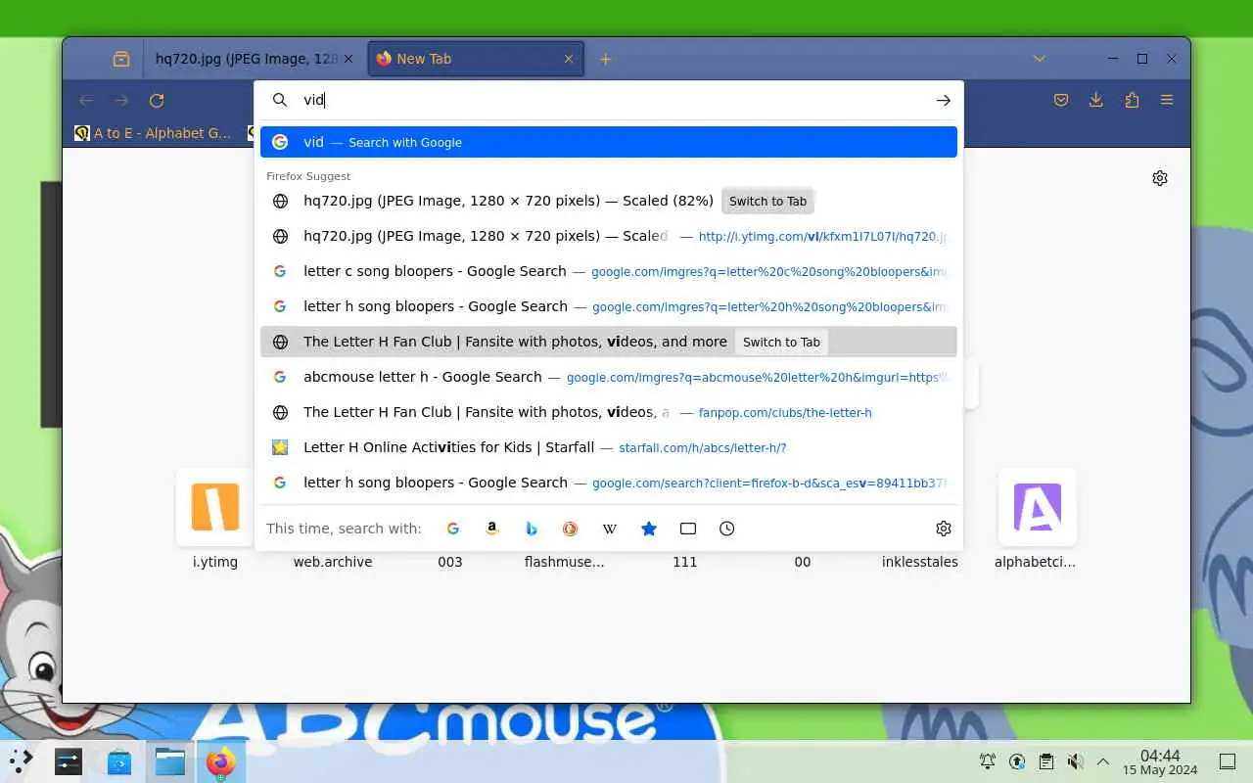Select Firefox icon in taskbar

[x=221, y=761]
